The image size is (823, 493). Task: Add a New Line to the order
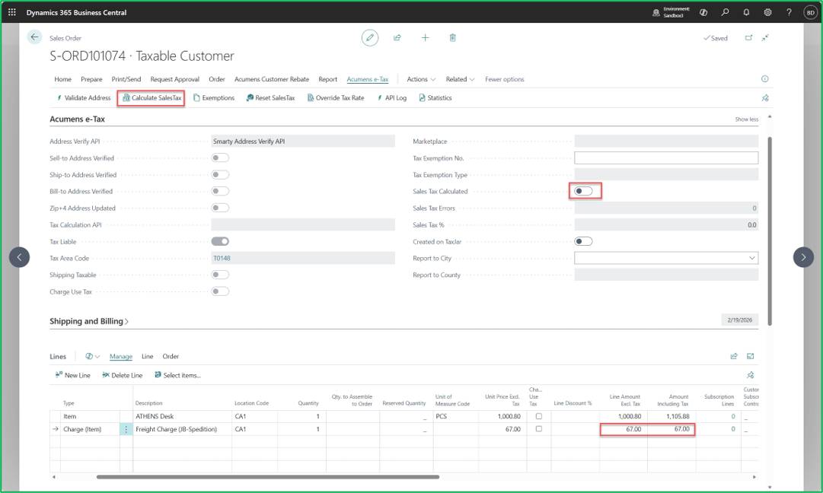click(73, 375)
